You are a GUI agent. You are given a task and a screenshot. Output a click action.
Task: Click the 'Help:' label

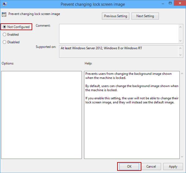[x=88, y=63]
